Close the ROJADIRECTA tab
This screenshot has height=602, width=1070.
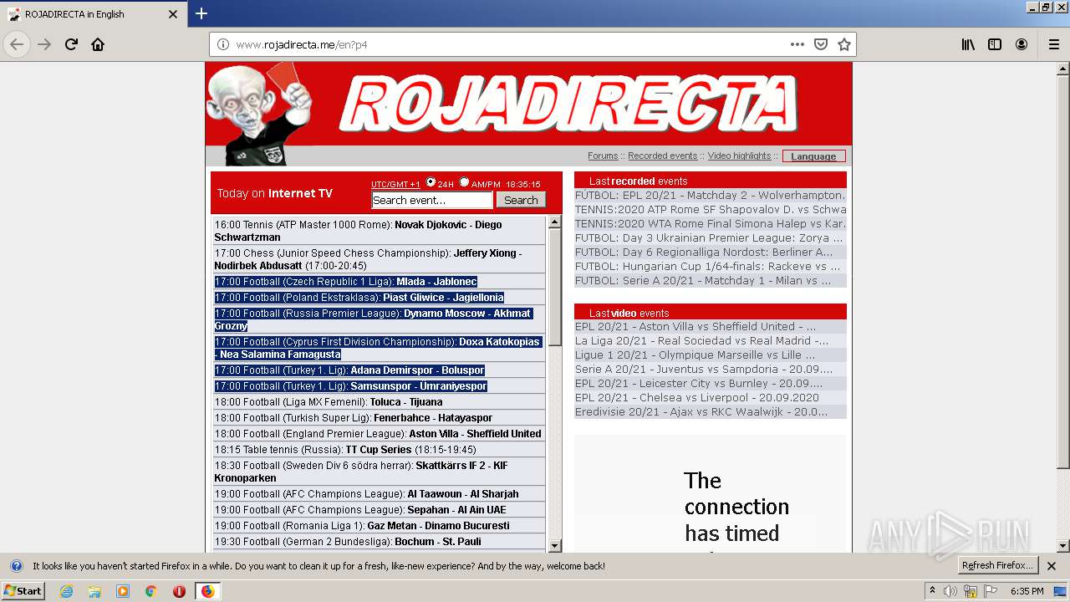(173, 14)
